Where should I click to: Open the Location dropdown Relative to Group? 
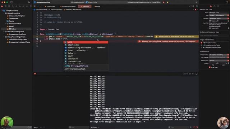click(x=219, y=19)
